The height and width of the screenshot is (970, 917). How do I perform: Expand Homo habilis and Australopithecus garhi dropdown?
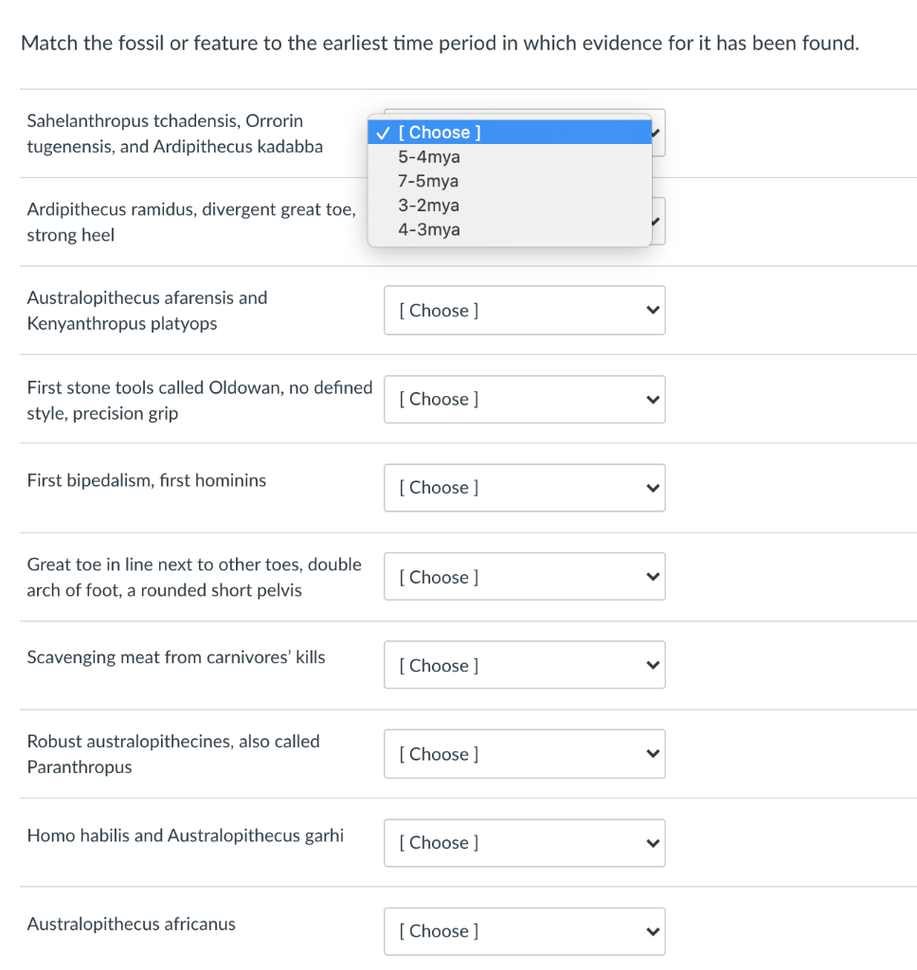click(524, 843)
